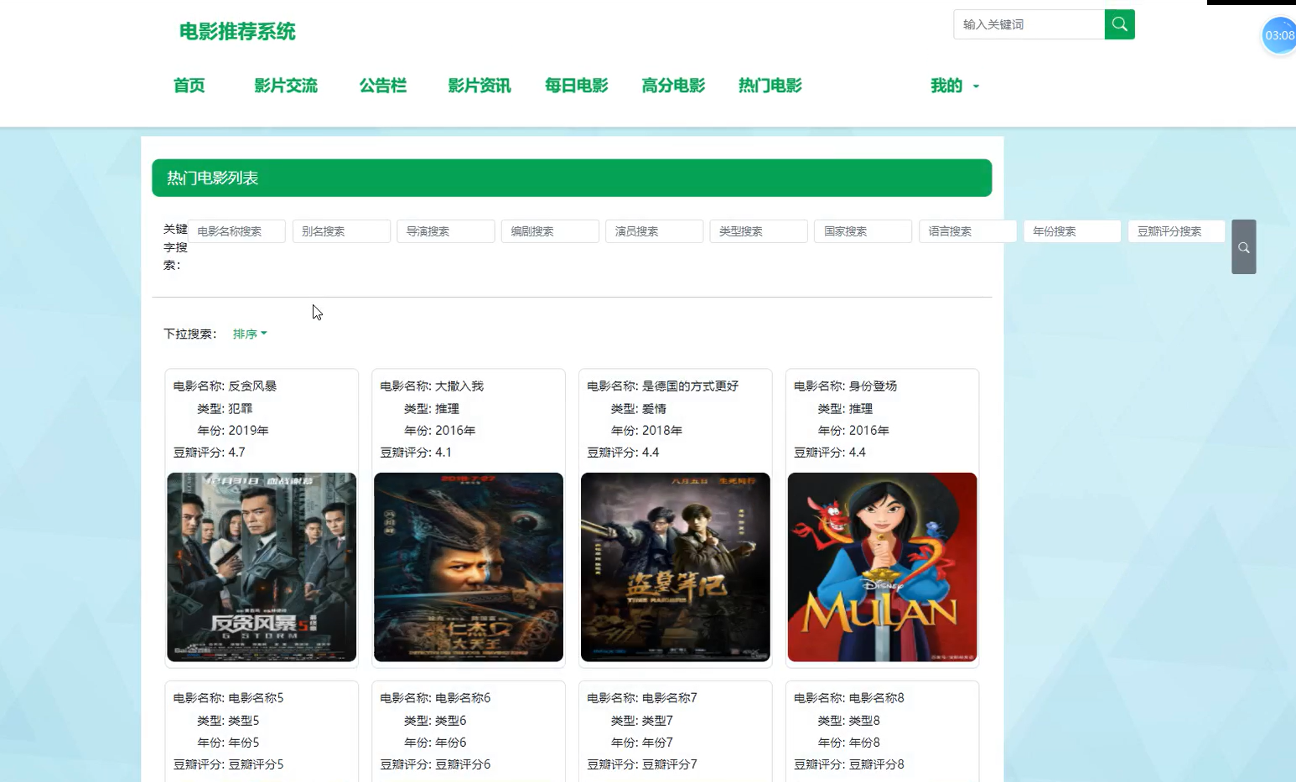The height and width of the screenshot is (782, 1296).
Task: Select the 电影名称8 card title
Action: (x=877, y=698)
